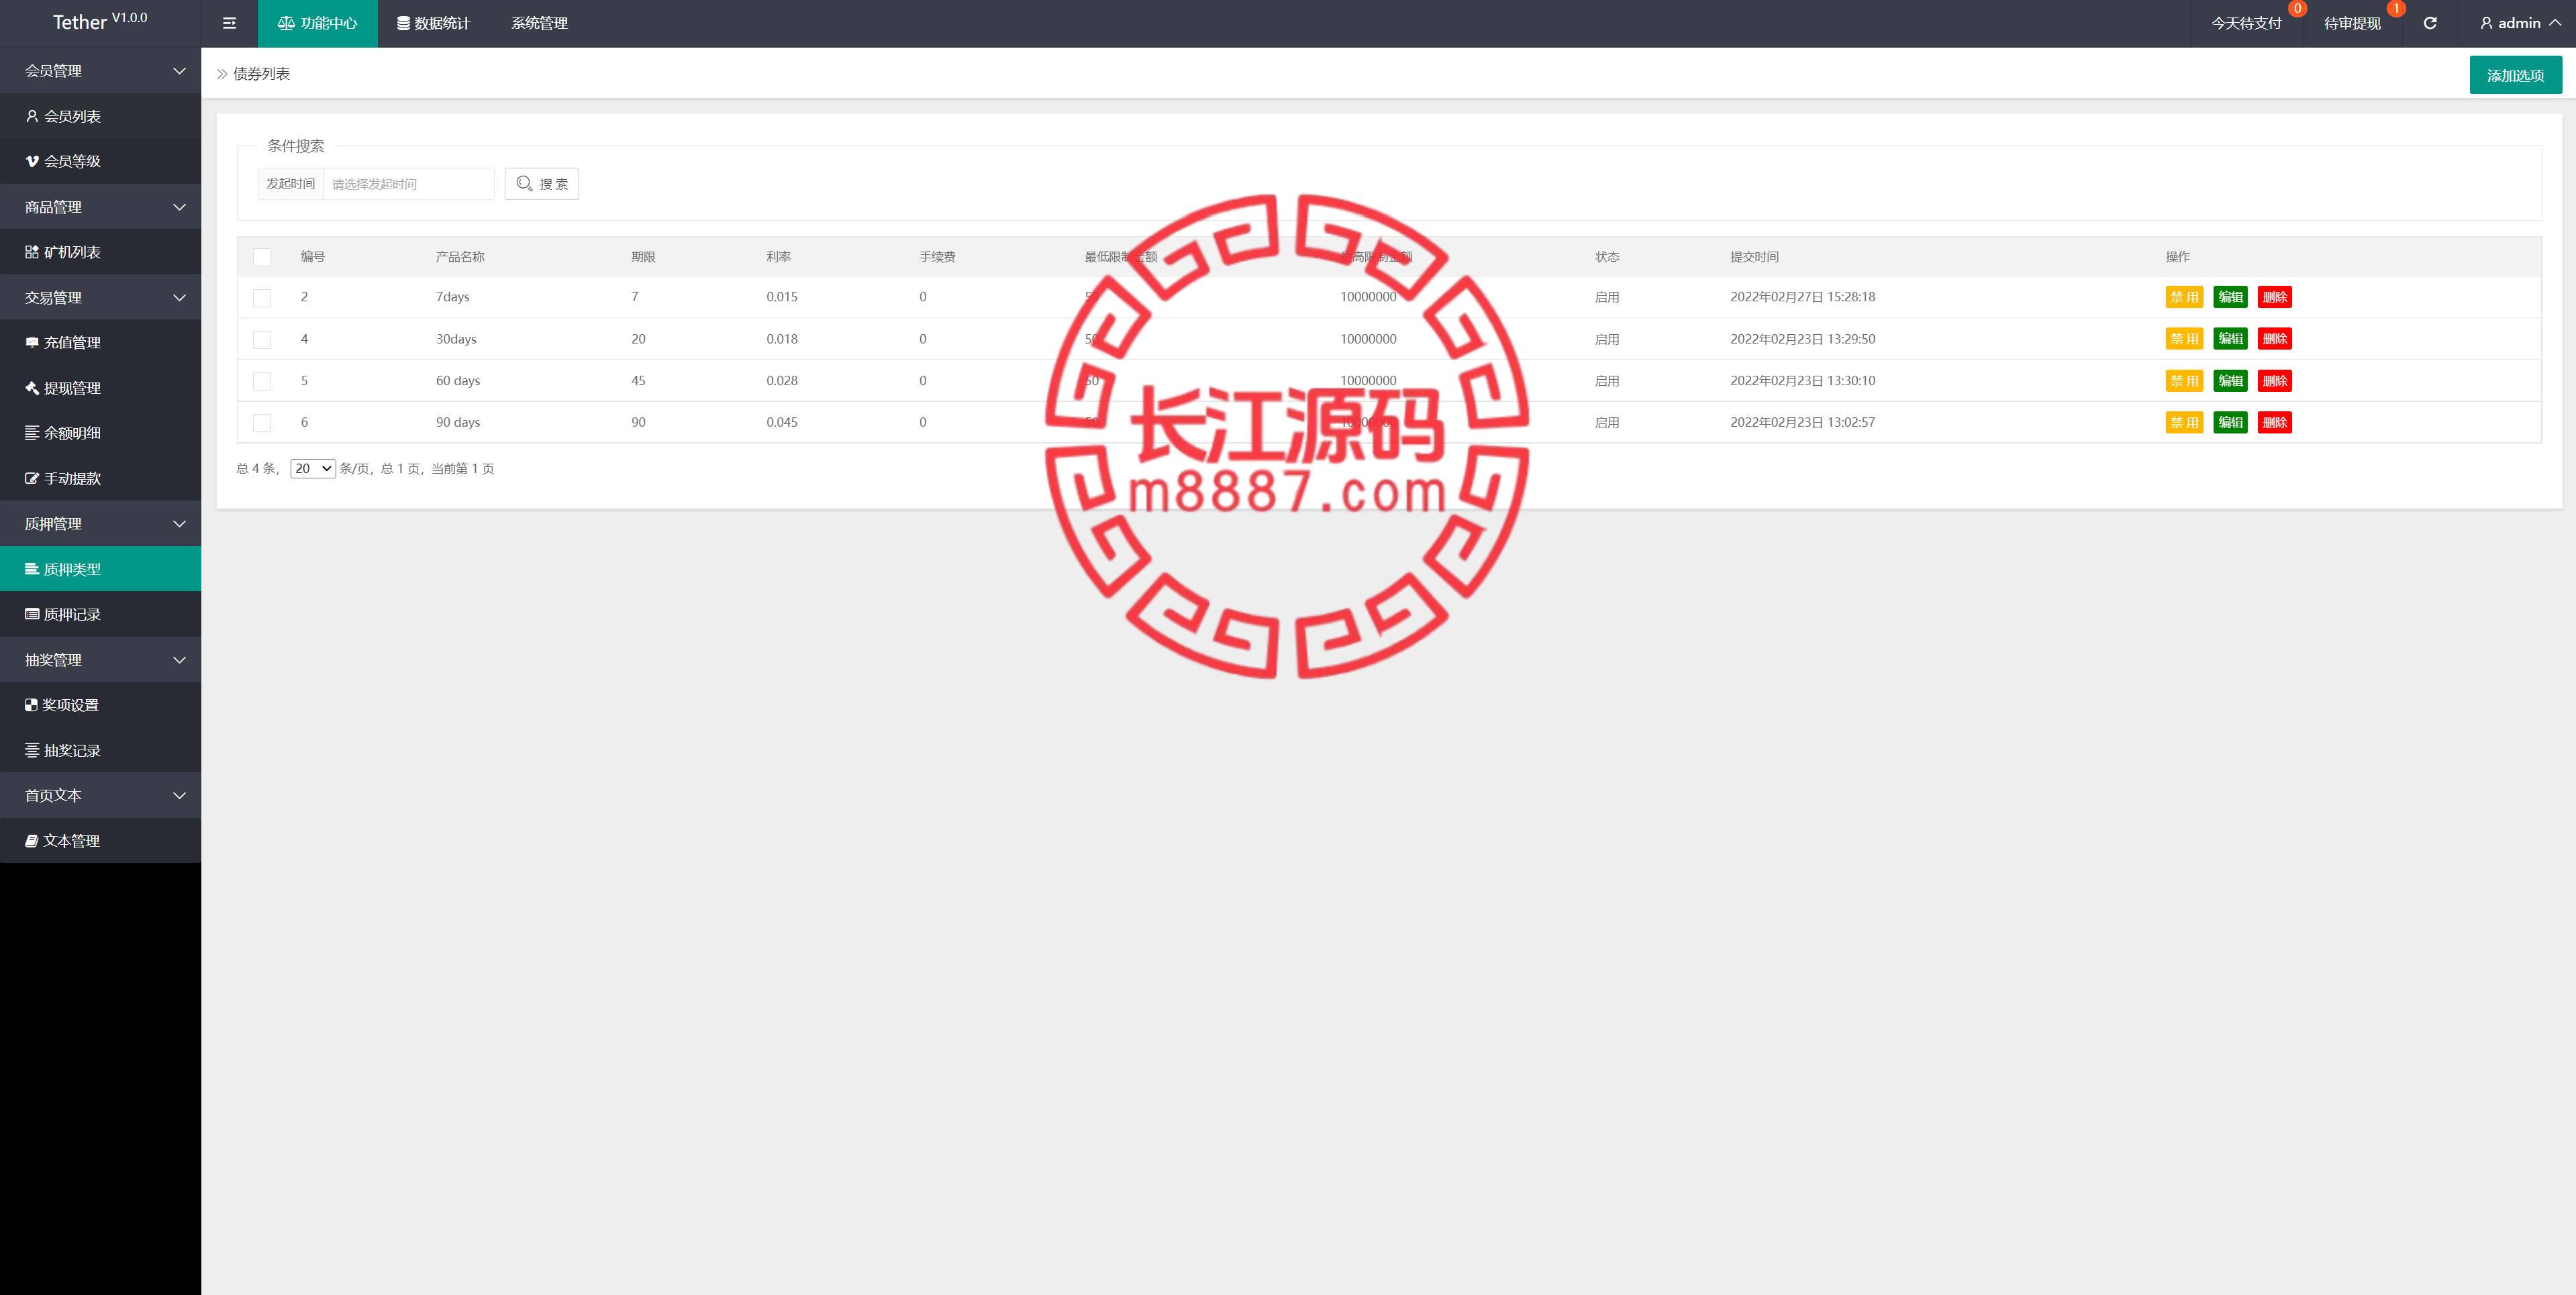Click the magnifier icon in search button
Viewport: 2576px width, 1295px height.
coord(524,183)
